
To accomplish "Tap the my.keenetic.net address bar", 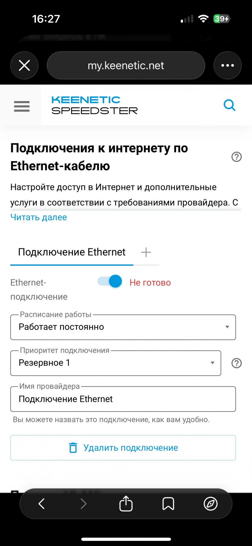I will click(126, 66).
